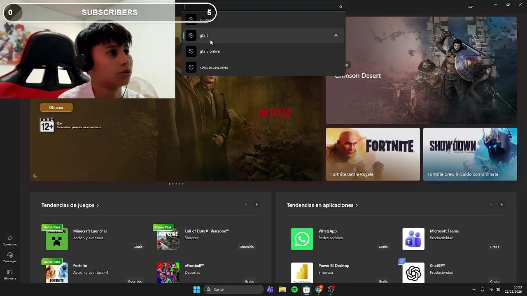Go to previous page of trending games
This screenshot has width=527, height=296.
[x=246, y=205]
